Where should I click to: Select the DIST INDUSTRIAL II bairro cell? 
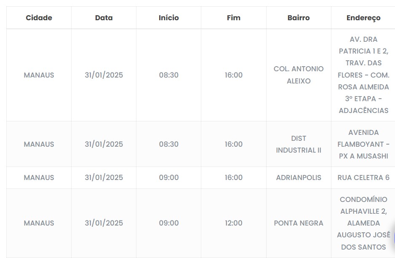tap(299, 144)
